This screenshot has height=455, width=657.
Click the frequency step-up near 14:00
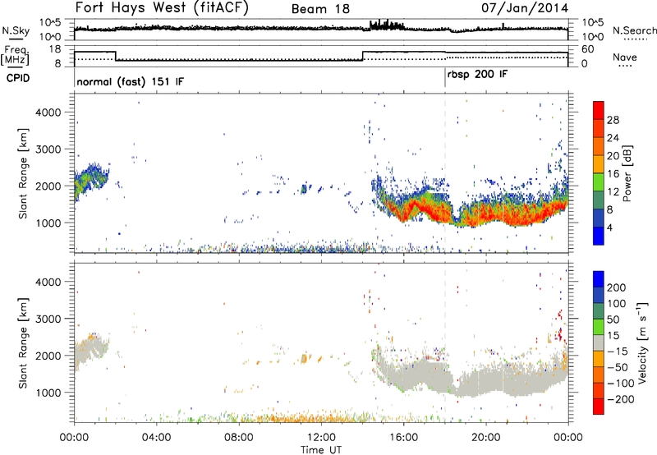point(363,56)
